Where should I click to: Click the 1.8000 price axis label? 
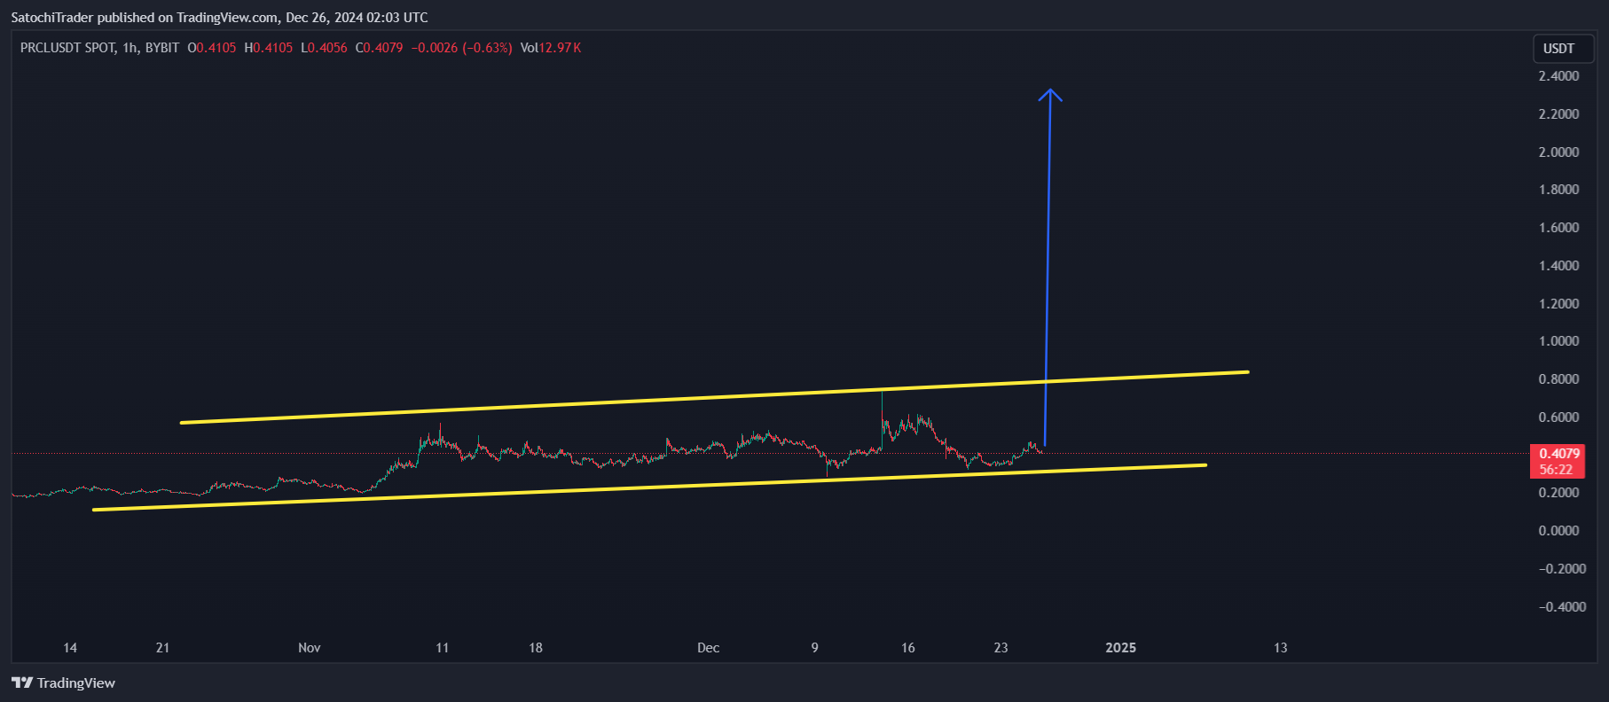point(1558,190)
